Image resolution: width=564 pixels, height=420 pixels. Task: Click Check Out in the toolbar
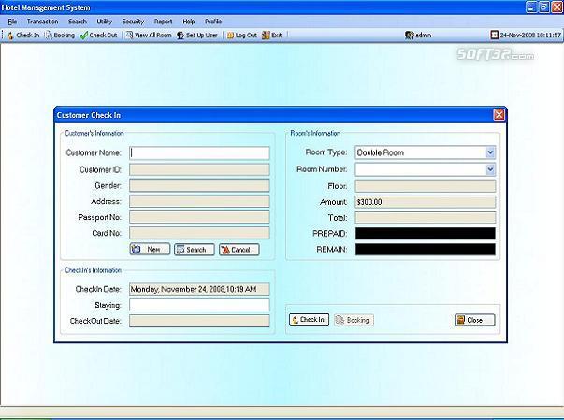tap(99, 36)
